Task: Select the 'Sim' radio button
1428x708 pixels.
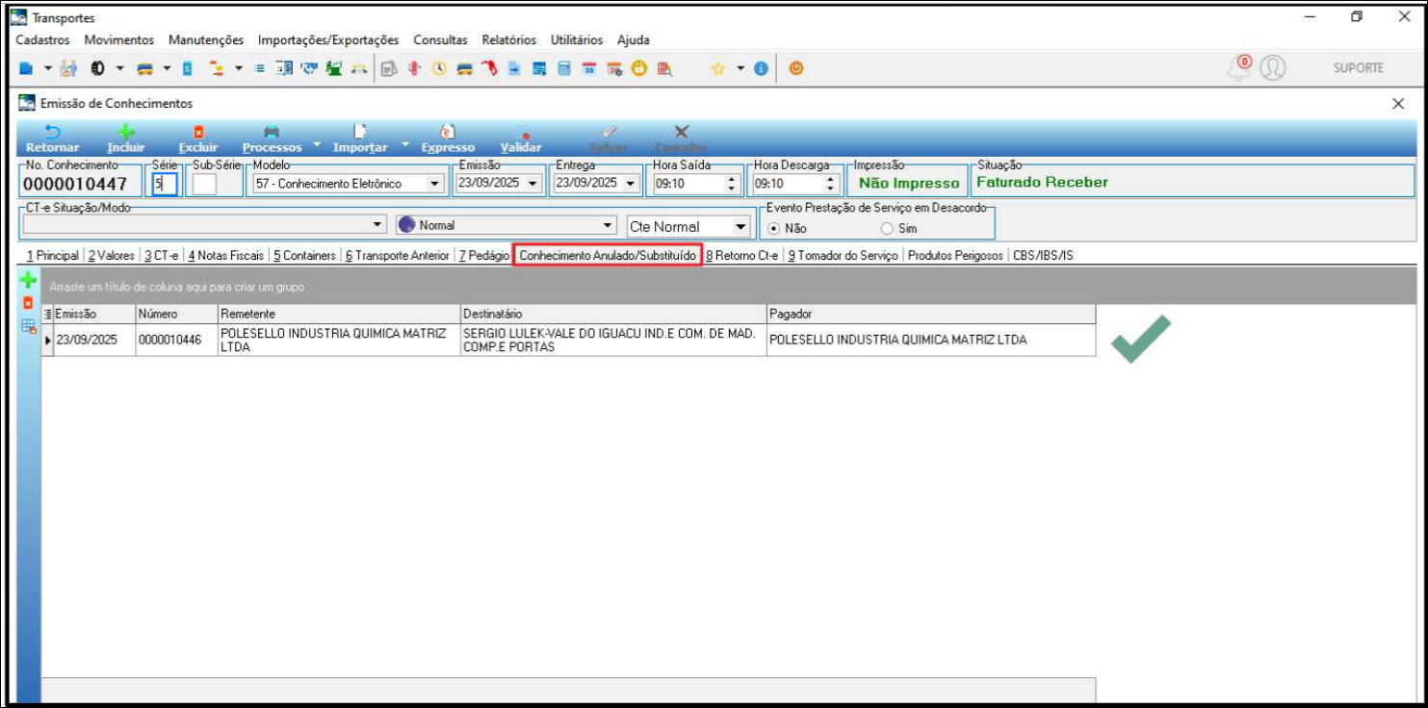Action: pos(887,229)
